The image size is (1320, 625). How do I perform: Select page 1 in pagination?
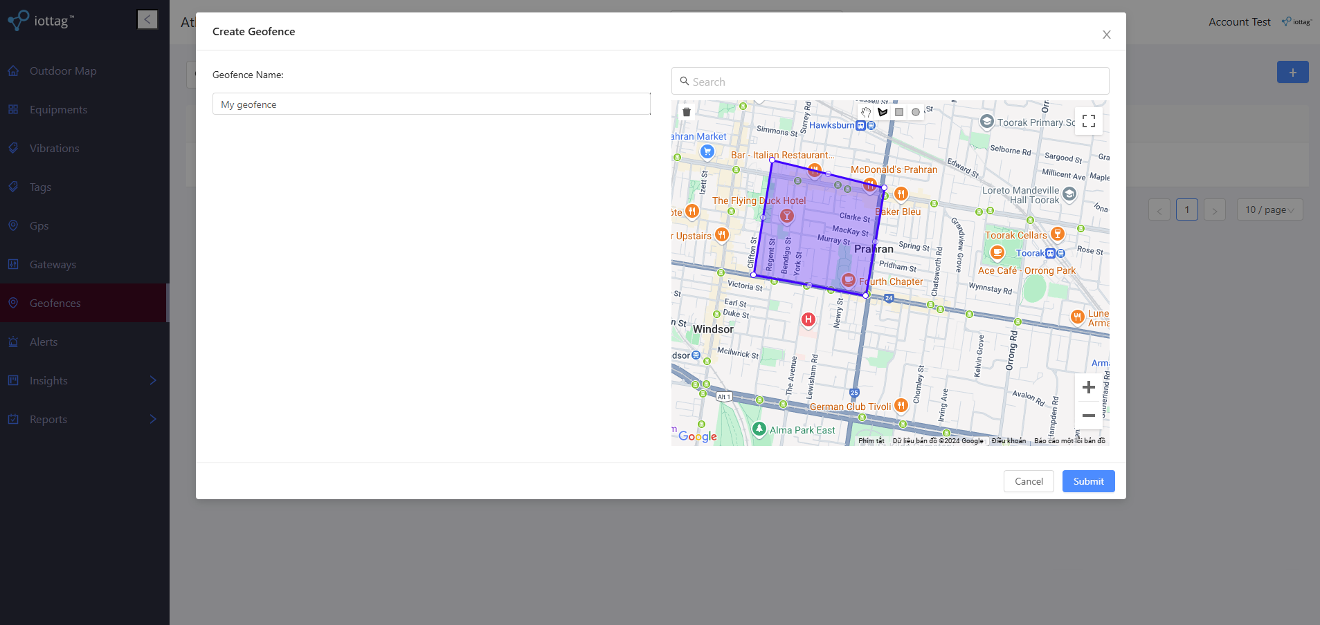(x=1187, y=209)
